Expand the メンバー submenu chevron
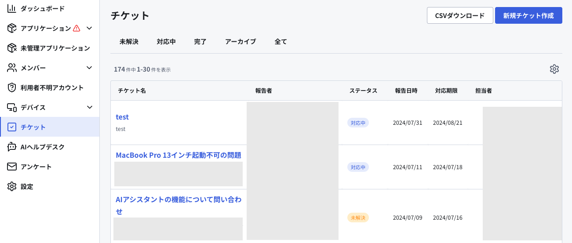 (89, 68)
